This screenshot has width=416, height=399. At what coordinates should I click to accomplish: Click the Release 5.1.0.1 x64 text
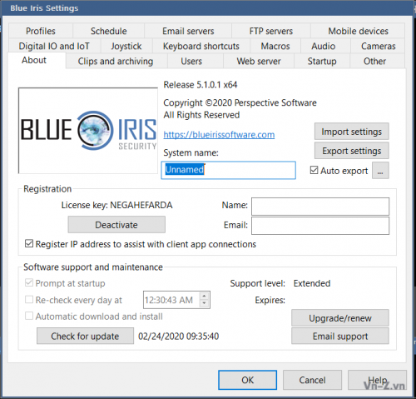[201, 85]
